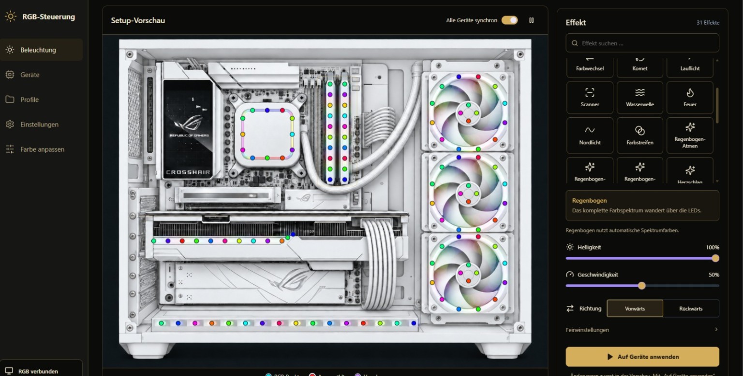The height and width of the screenshot is (376, 743).
Task: Go to Geräte in the sidebar
Action: [42, 75]
